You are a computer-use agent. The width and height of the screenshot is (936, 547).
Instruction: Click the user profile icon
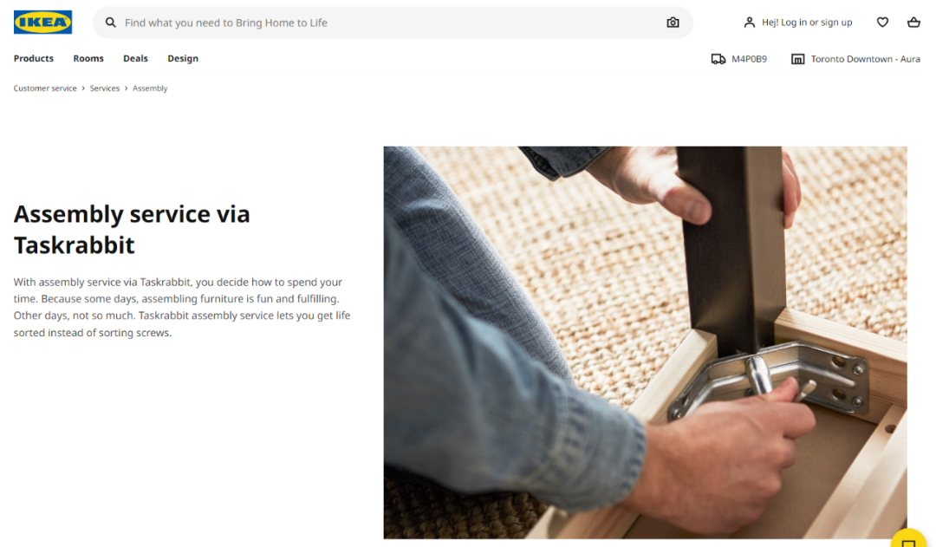749,23
